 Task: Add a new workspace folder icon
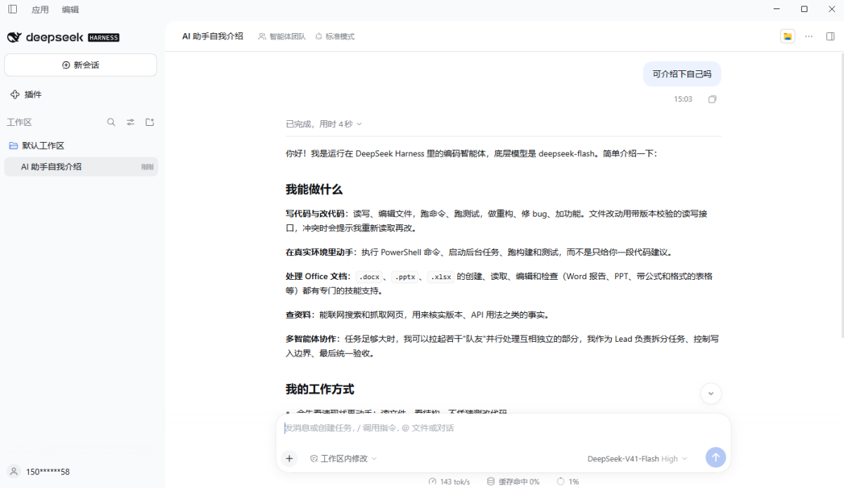[150, 122]
